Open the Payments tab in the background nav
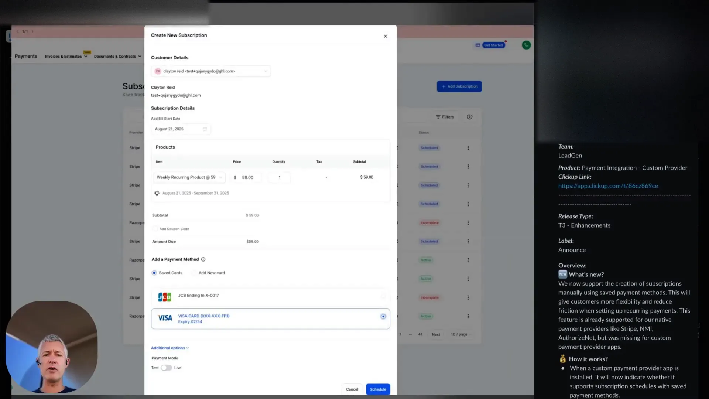Image resolution: width=709 pixels, height=399 pixels. coord(26,56)
